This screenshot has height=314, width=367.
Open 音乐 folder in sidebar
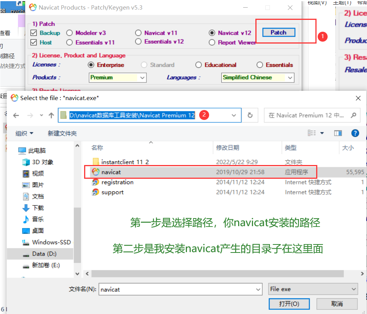click(33, 219)
